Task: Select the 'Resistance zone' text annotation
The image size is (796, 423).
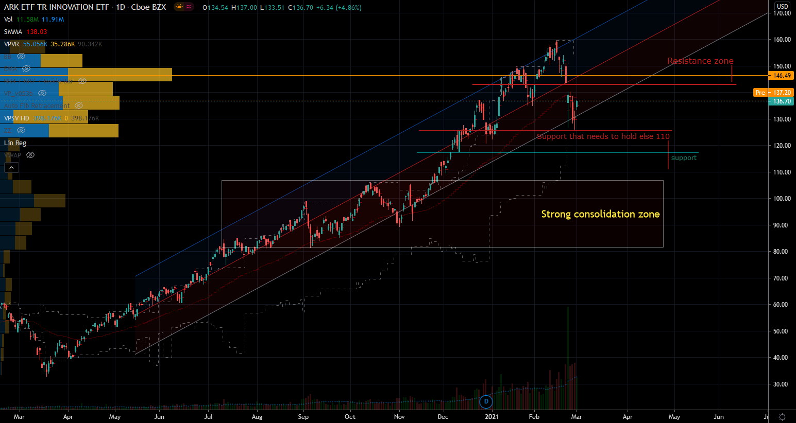Action: tap(700, 61)
